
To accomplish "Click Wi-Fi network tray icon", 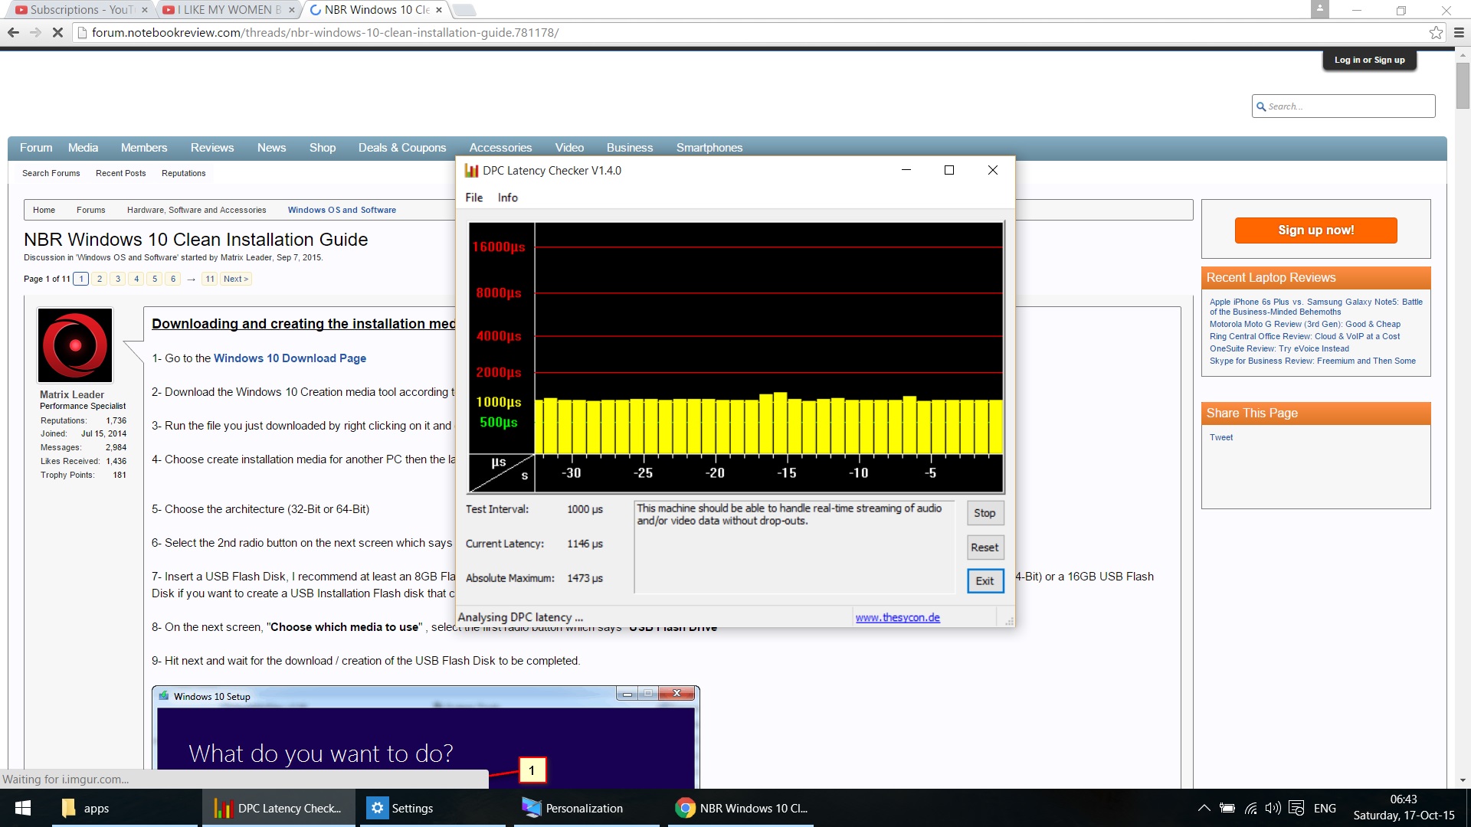I will pyautogui.click(x=1250, y=808).
